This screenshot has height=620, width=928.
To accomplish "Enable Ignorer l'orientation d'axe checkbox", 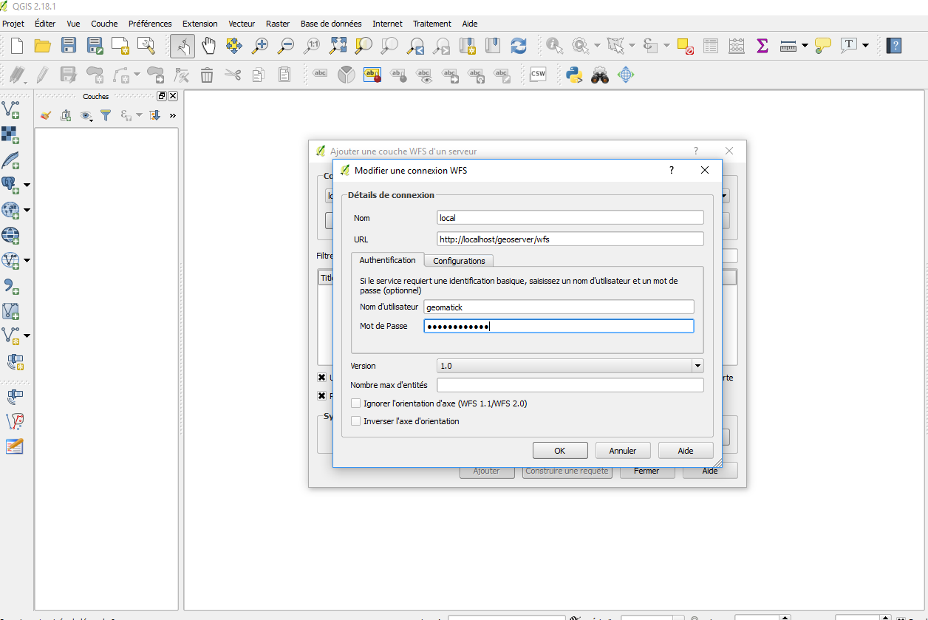I will tap(356, 403).
